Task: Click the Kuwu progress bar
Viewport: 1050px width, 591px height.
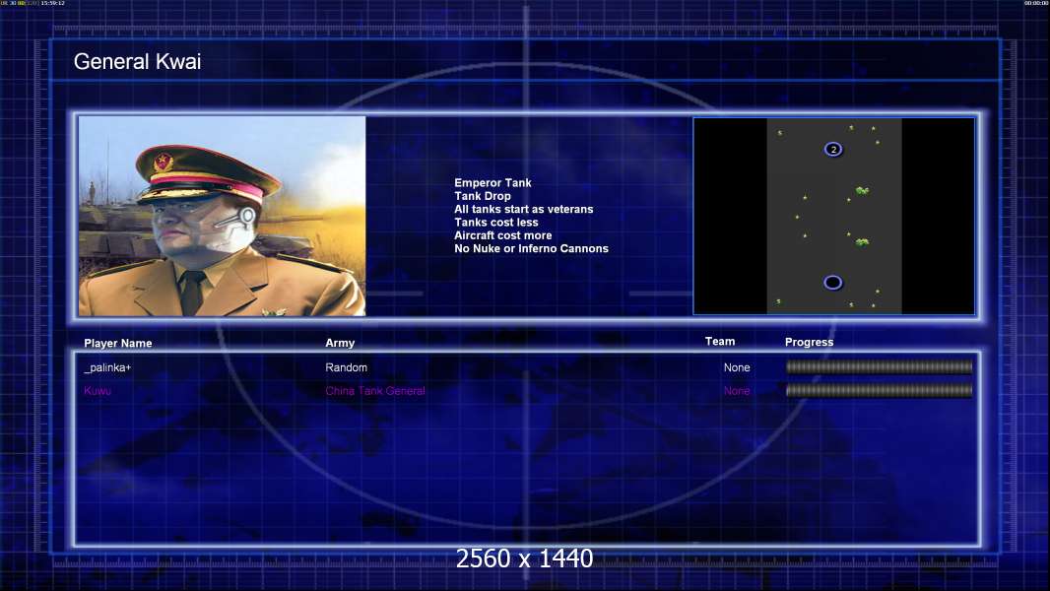Action: [x=880, y=390]
